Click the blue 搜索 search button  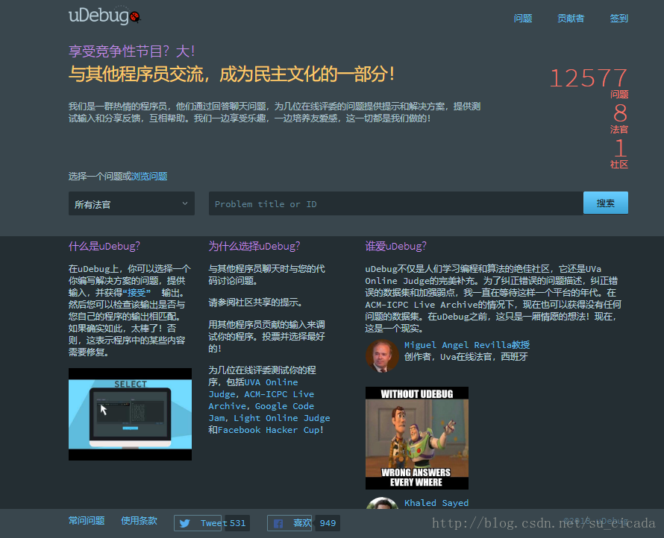(x=606, y=203)
